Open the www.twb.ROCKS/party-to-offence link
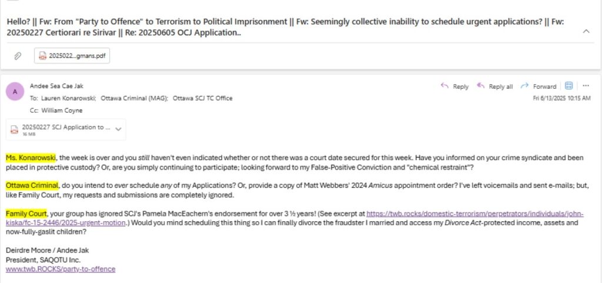 pyautogui.click(x=61, y=269)
